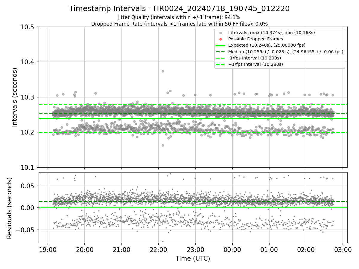Click legend entry 'Intervals, max (10.374s), min (10.163s)'
The width and height of the screenshot is (359, 269).
(x=271, y=33)
